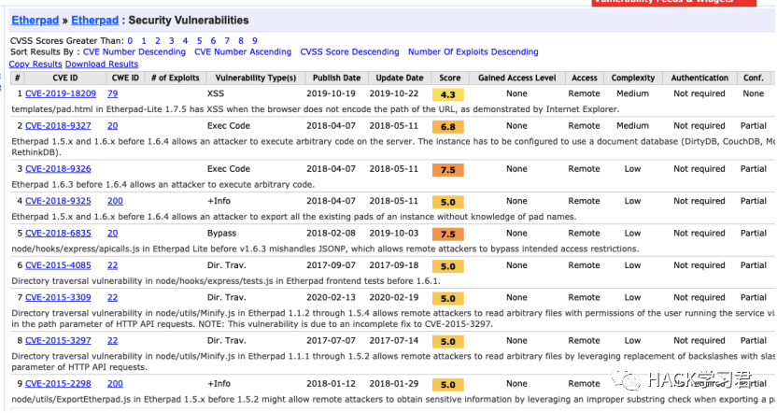Select update date 2019-10-03 for CVE-2018-6835
777x413 pixels.
[x=394, y=233]
